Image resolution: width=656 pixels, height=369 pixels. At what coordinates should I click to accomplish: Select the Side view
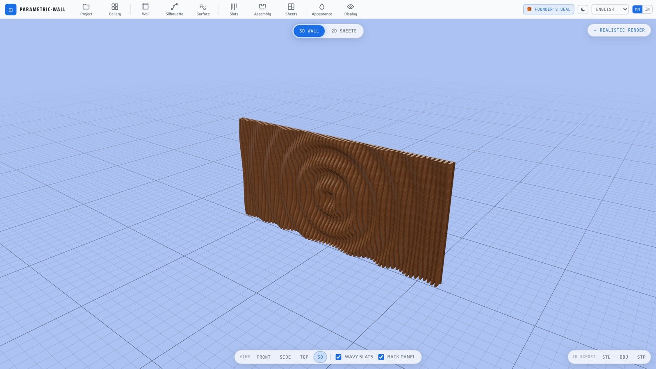285,357
